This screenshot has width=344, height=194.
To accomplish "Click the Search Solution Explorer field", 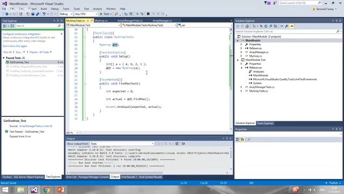I will (285, 31).
